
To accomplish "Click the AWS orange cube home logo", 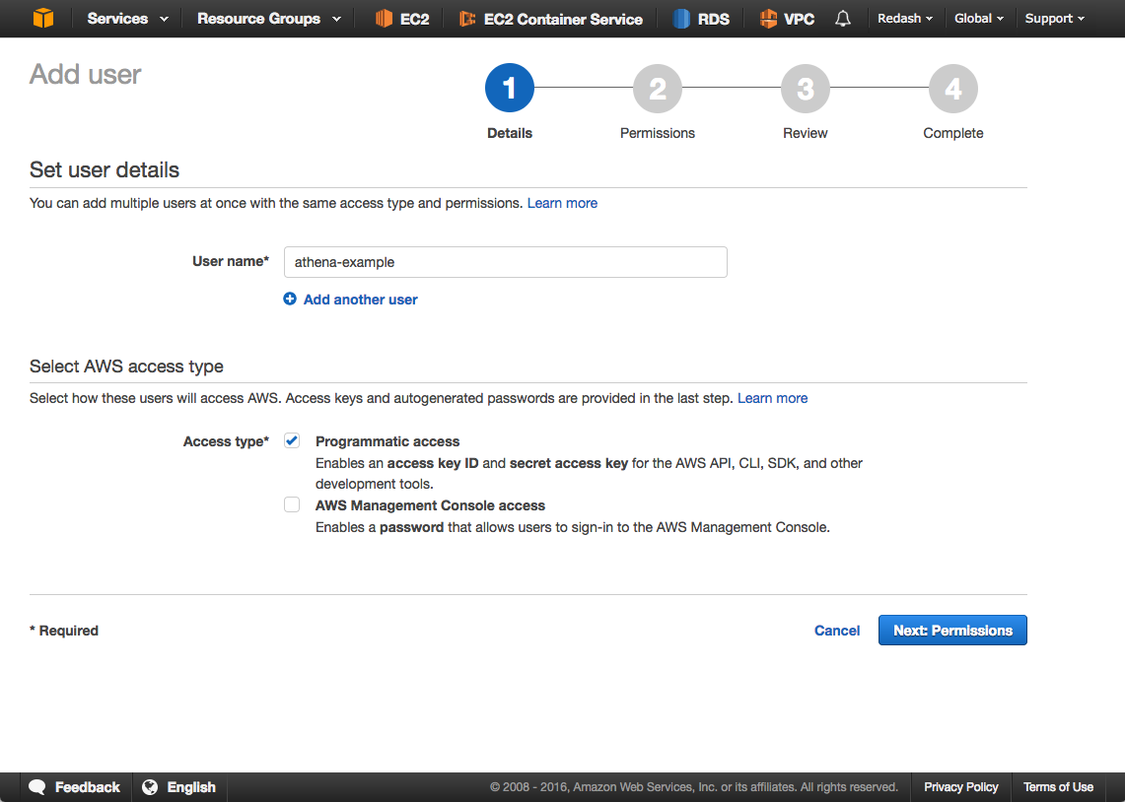I will 43,19.
